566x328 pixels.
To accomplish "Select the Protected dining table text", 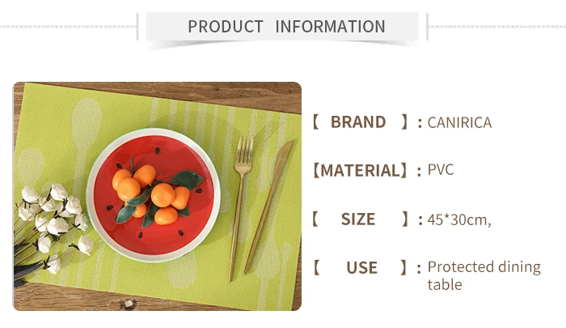I will tap(484, 275).
